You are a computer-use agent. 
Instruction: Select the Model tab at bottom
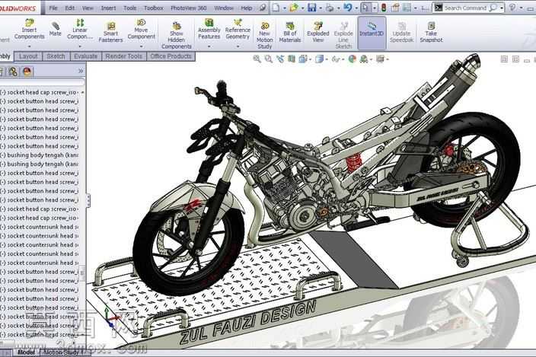click(26, 352)
